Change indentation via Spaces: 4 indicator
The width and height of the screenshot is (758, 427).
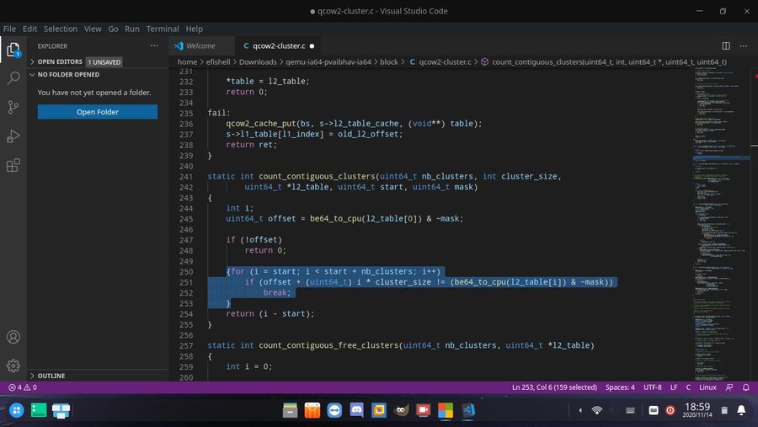(x=619, y=387)
